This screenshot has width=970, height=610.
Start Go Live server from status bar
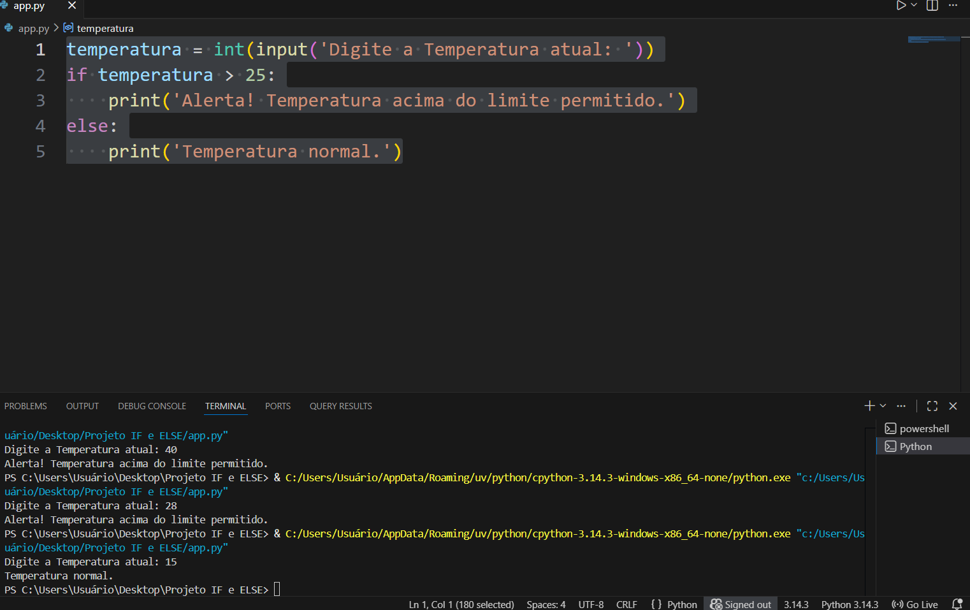coord(915,604)
